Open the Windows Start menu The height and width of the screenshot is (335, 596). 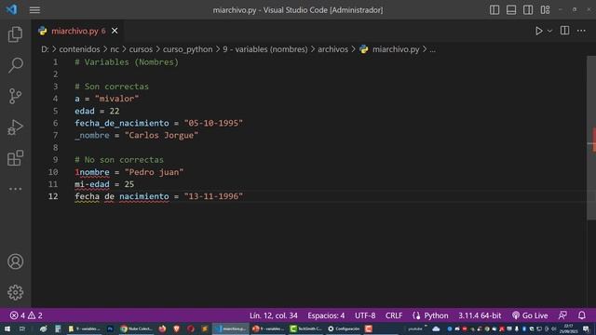tap(7, 328)
